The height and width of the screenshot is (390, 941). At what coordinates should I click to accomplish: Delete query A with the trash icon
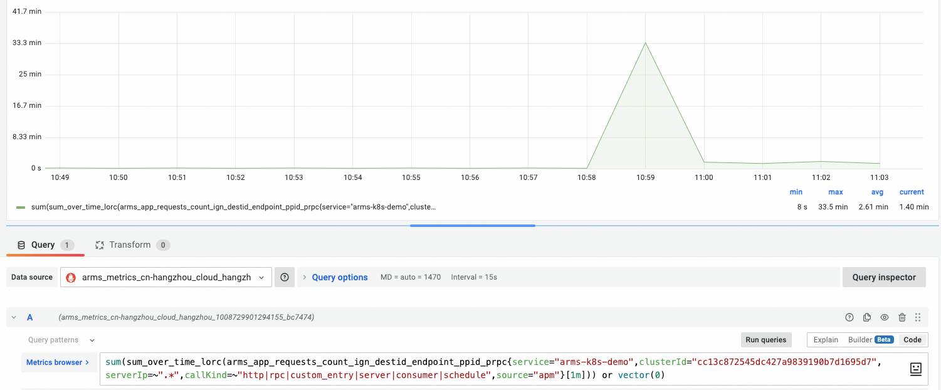(x=902, y=317)
